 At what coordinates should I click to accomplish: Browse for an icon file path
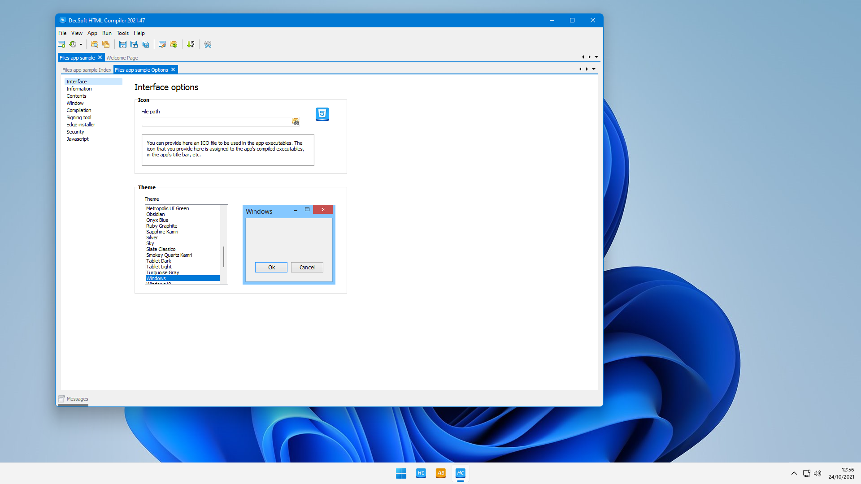coord(295,121)
